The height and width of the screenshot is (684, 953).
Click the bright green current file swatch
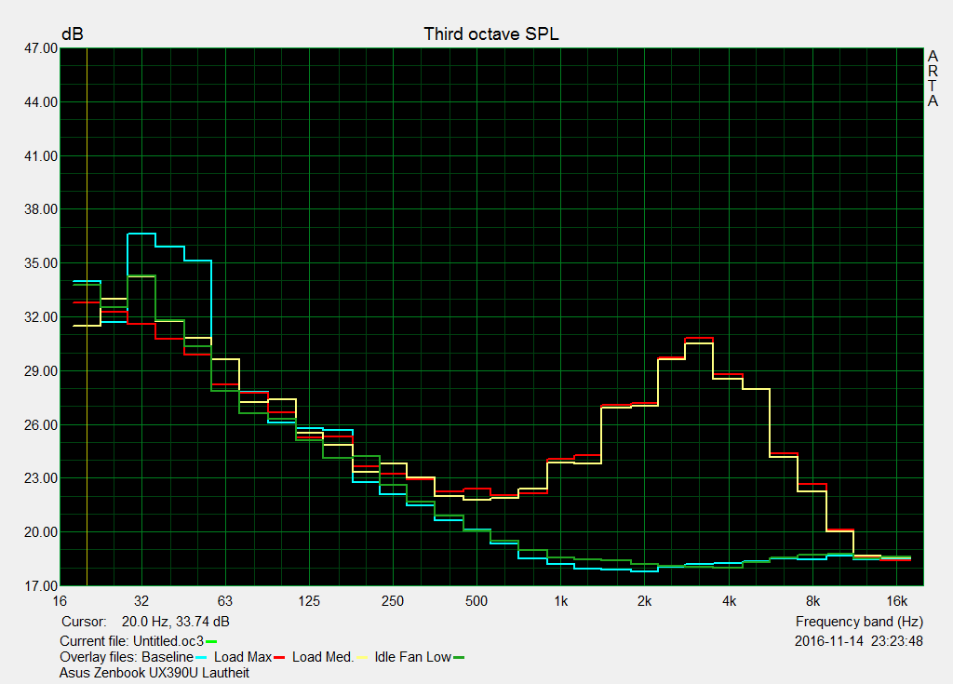(x=211, y=641)
